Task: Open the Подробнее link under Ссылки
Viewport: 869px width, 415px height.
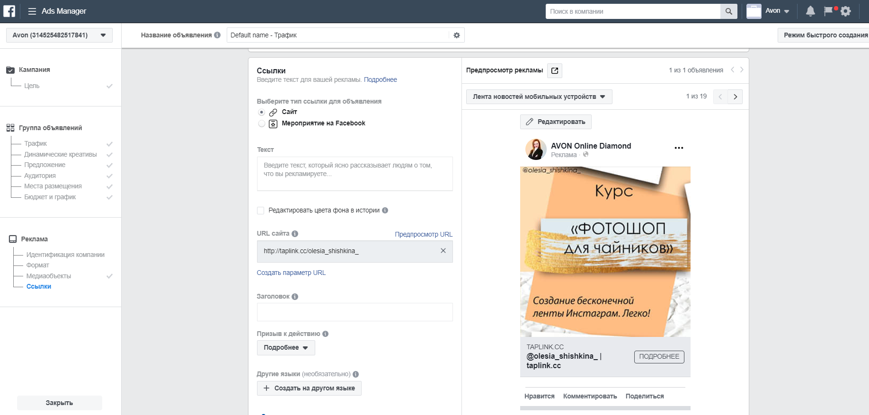Action: pyautogui.click(x=381, y=80)
